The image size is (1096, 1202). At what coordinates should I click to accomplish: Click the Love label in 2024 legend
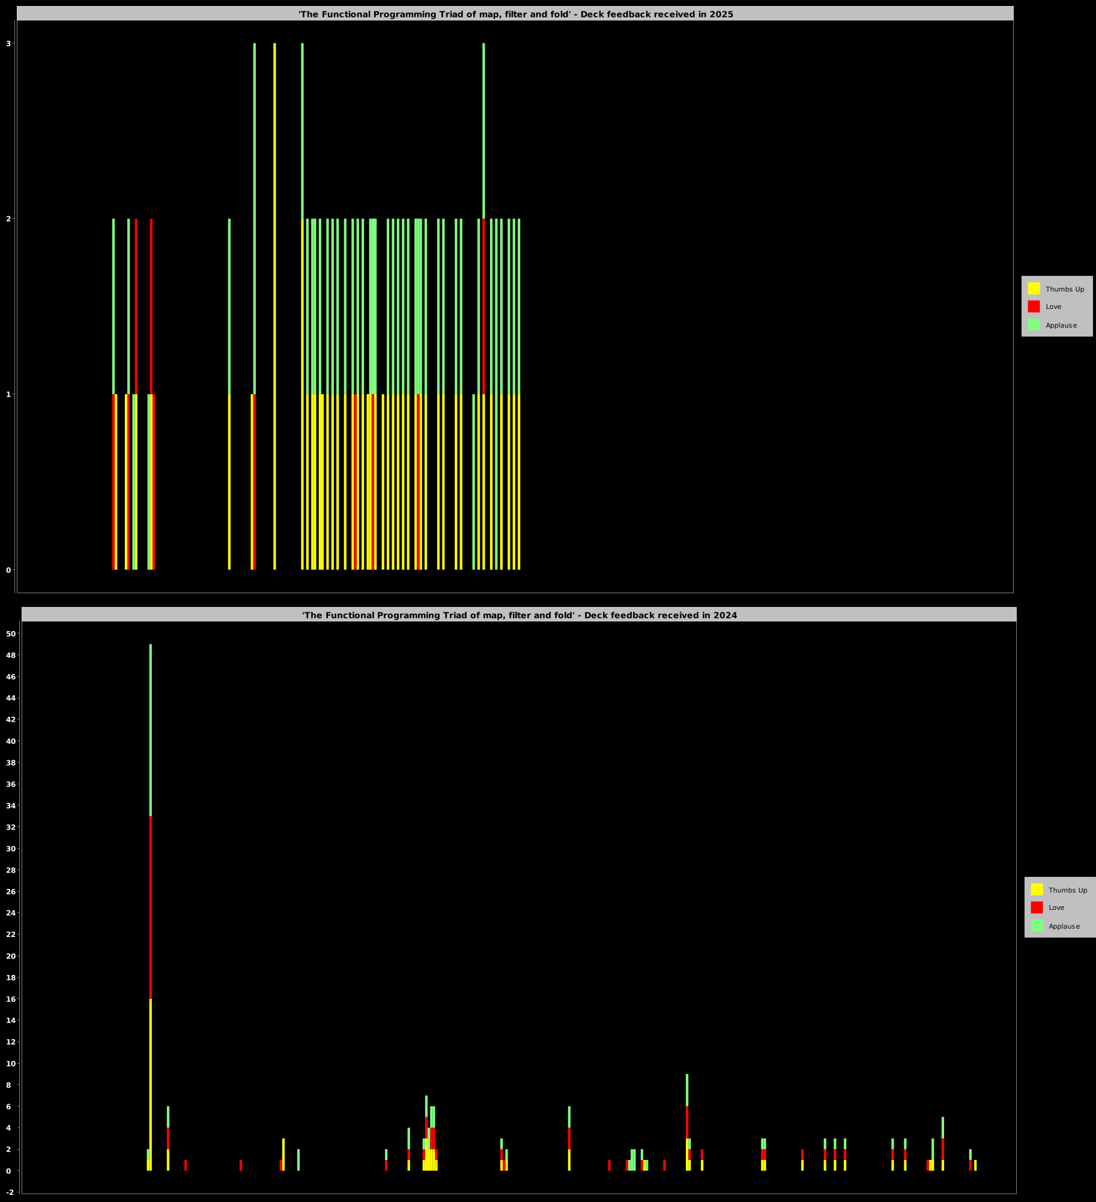tap(1056, 908)
